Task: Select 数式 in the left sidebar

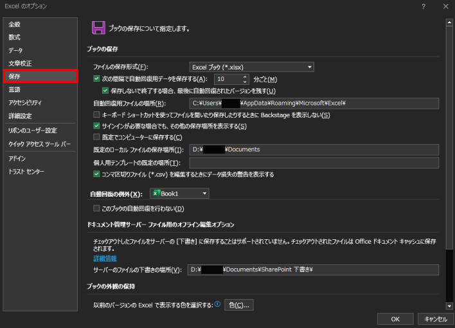Action: [x=15, y=37]
